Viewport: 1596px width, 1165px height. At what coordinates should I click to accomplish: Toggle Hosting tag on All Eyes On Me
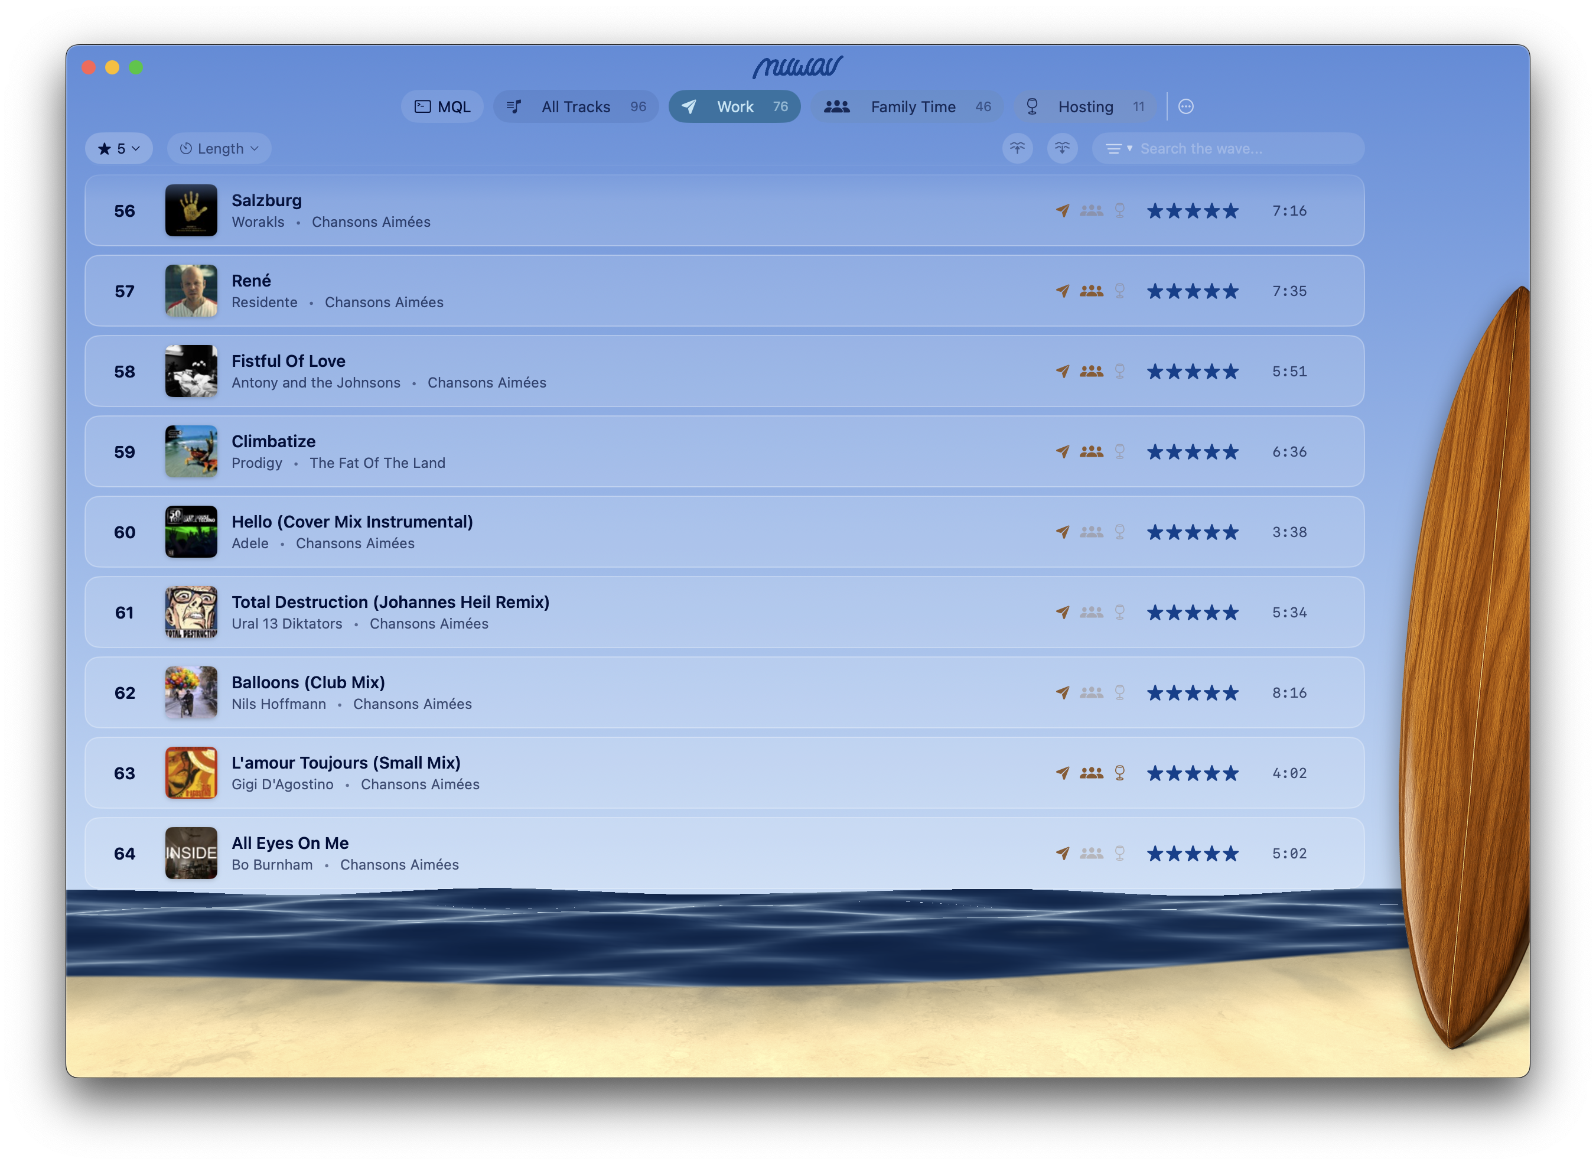point(1119,853)
